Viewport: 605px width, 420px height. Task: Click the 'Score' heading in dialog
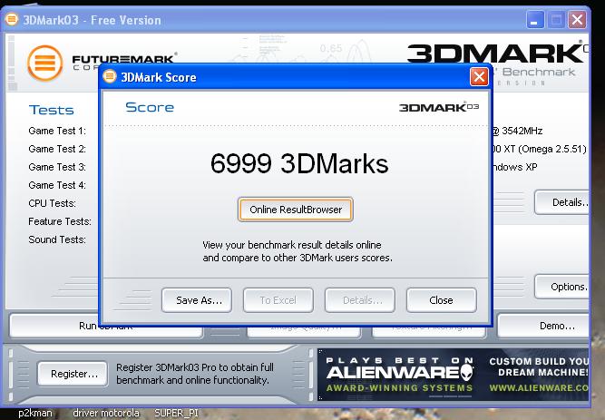point(150,107)
